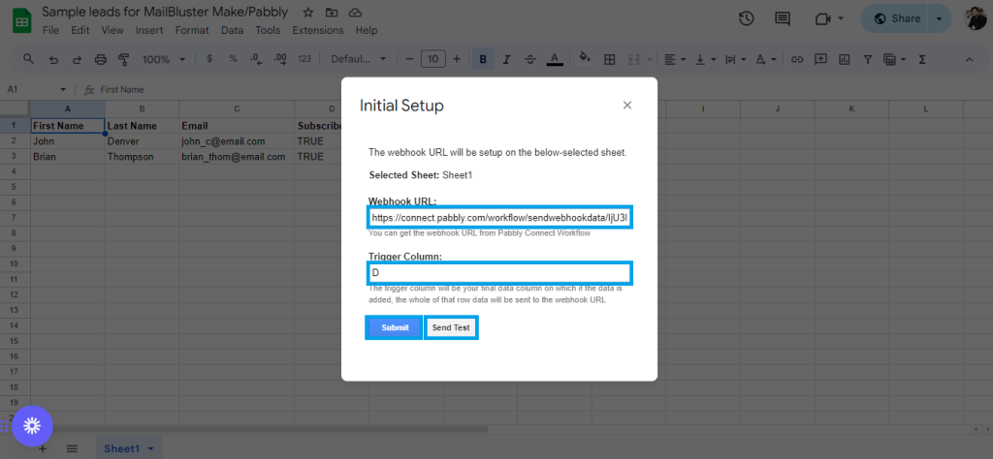Star this spreadsheet document

307,13
